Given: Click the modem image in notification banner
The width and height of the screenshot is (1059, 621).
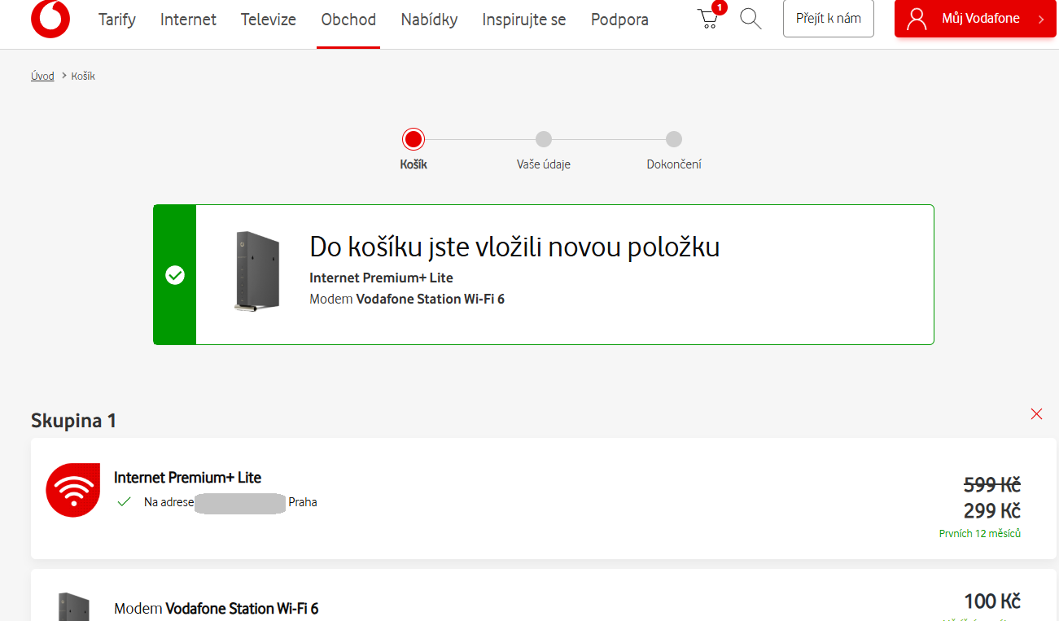Looking at the screenshot, I should pos(256,272).
